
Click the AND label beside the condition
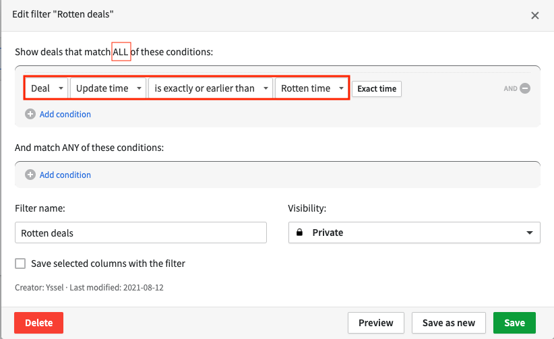(x=510, y=88)
